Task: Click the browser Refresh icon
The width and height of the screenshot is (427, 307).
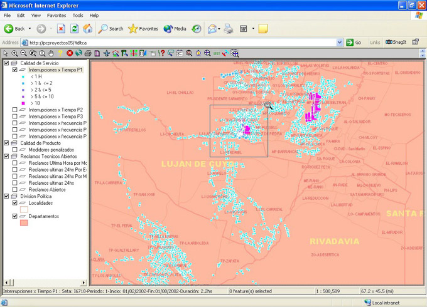Action: pyautogui.click(x=74, y=29)
